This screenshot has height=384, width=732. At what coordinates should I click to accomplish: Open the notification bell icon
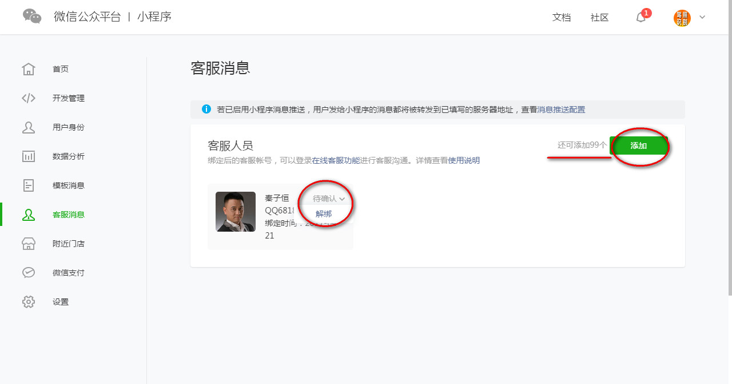(x=640, y=17)
